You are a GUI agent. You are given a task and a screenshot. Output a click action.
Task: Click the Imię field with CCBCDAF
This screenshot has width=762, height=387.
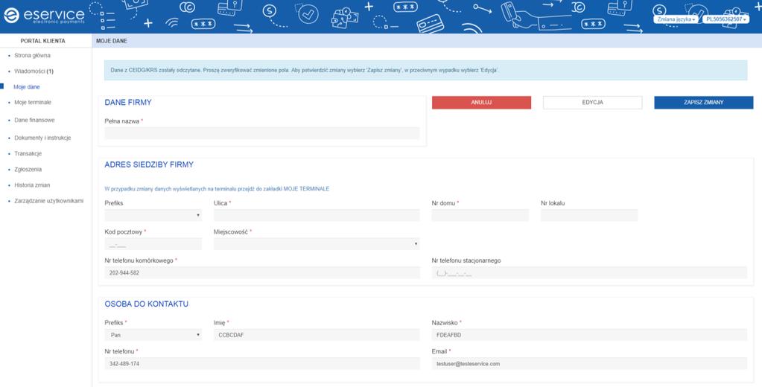(x=317, y=335)
